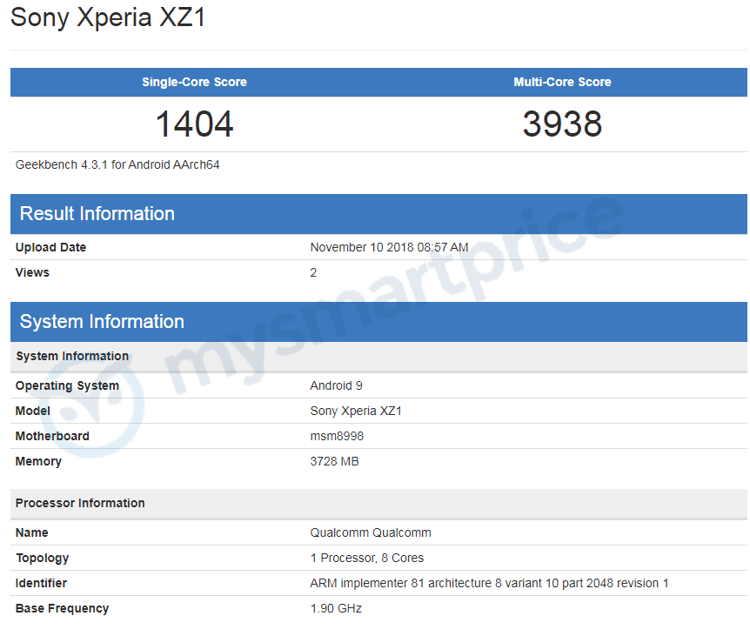
Task: Select the msm8998 motherboard value
Action: 337,436
